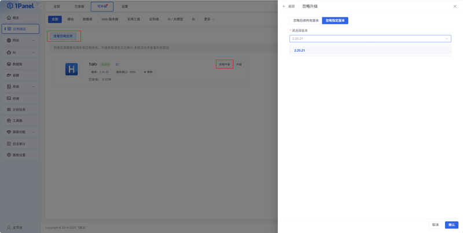The height and width of the screenshot is (233, 463).
Task: Expand the 高级功能 submenu chevron
Action: [x=33, y=132]
